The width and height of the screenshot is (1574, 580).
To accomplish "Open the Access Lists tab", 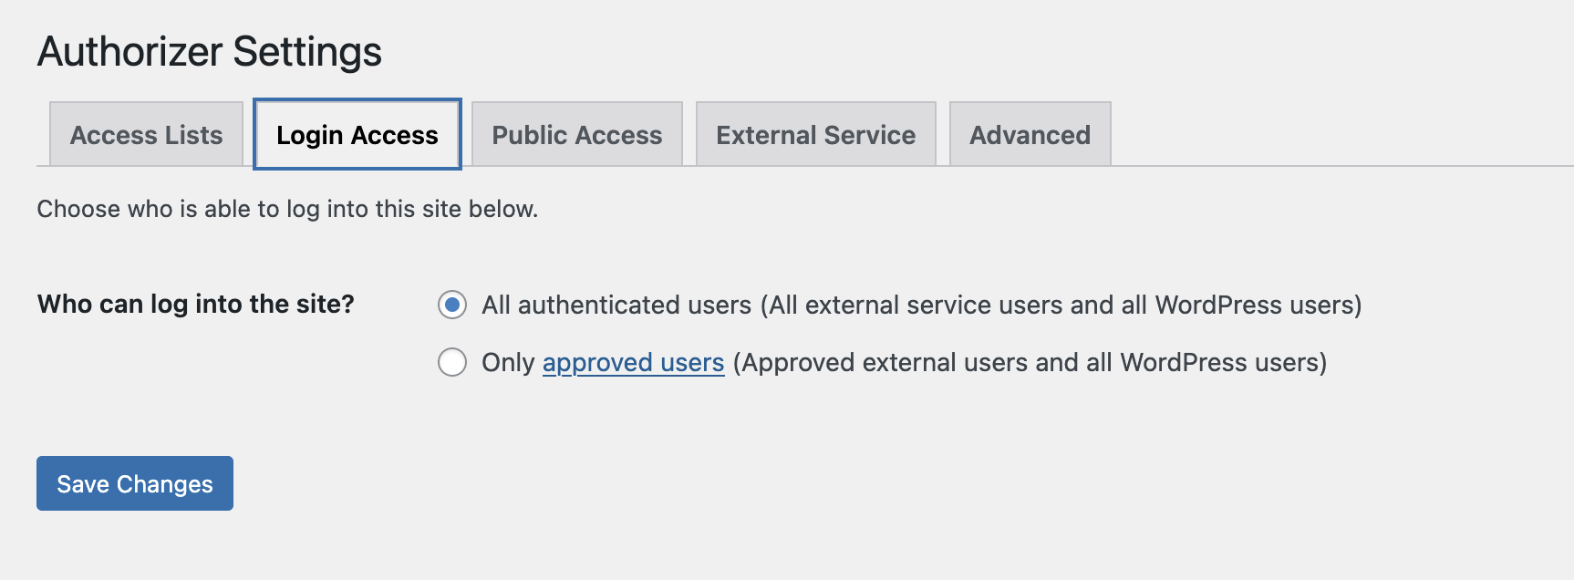I will 146,135.
